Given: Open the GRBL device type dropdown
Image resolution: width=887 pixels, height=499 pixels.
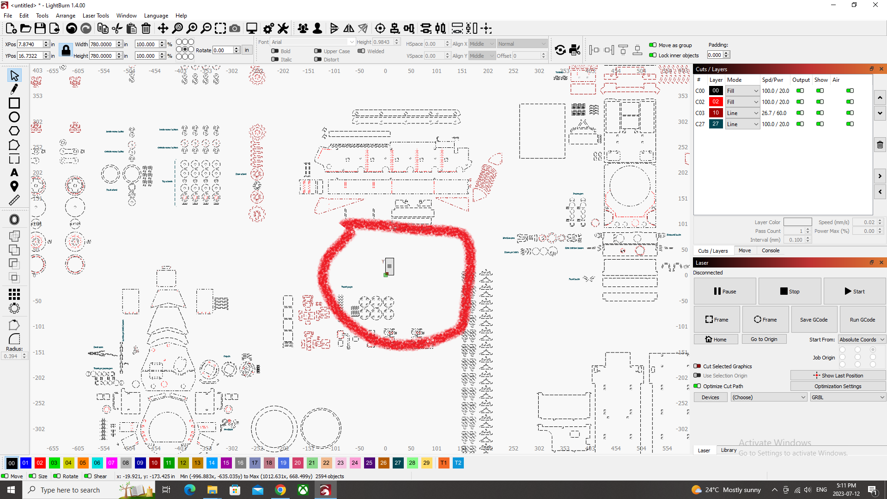Looking at the screenshot, I should (848, 397).
